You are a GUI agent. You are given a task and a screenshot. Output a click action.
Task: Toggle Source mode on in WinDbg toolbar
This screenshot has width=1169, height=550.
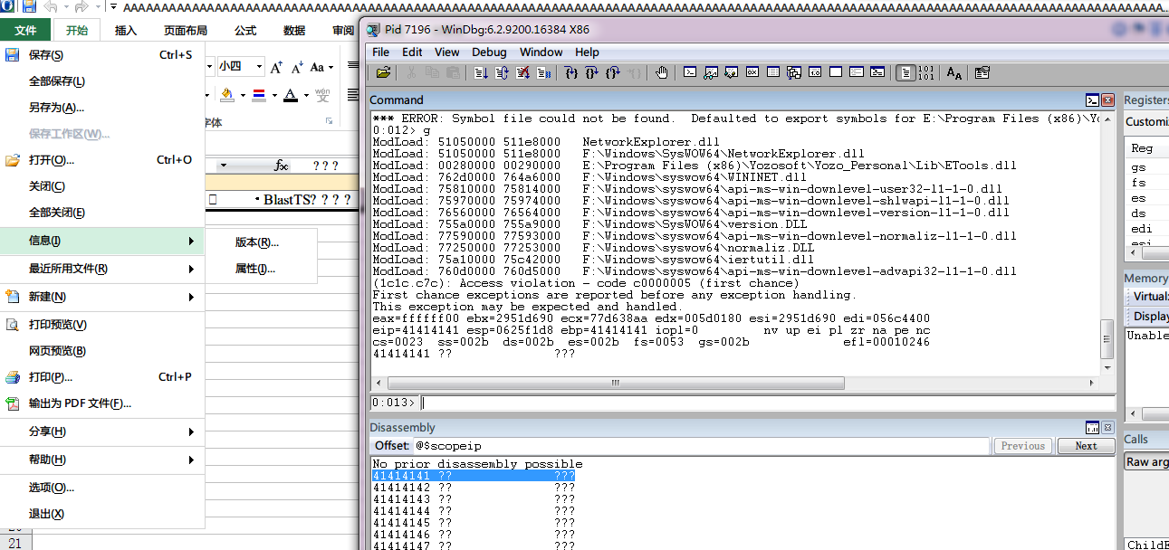pos(905,72)
